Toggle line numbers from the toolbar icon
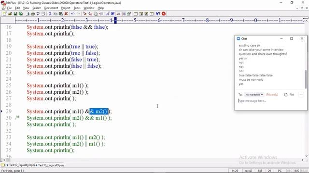 [x=124, y=14]
